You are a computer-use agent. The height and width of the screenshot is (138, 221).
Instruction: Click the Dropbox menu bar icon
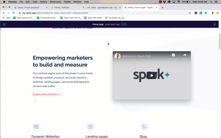[x=165, y=2]
